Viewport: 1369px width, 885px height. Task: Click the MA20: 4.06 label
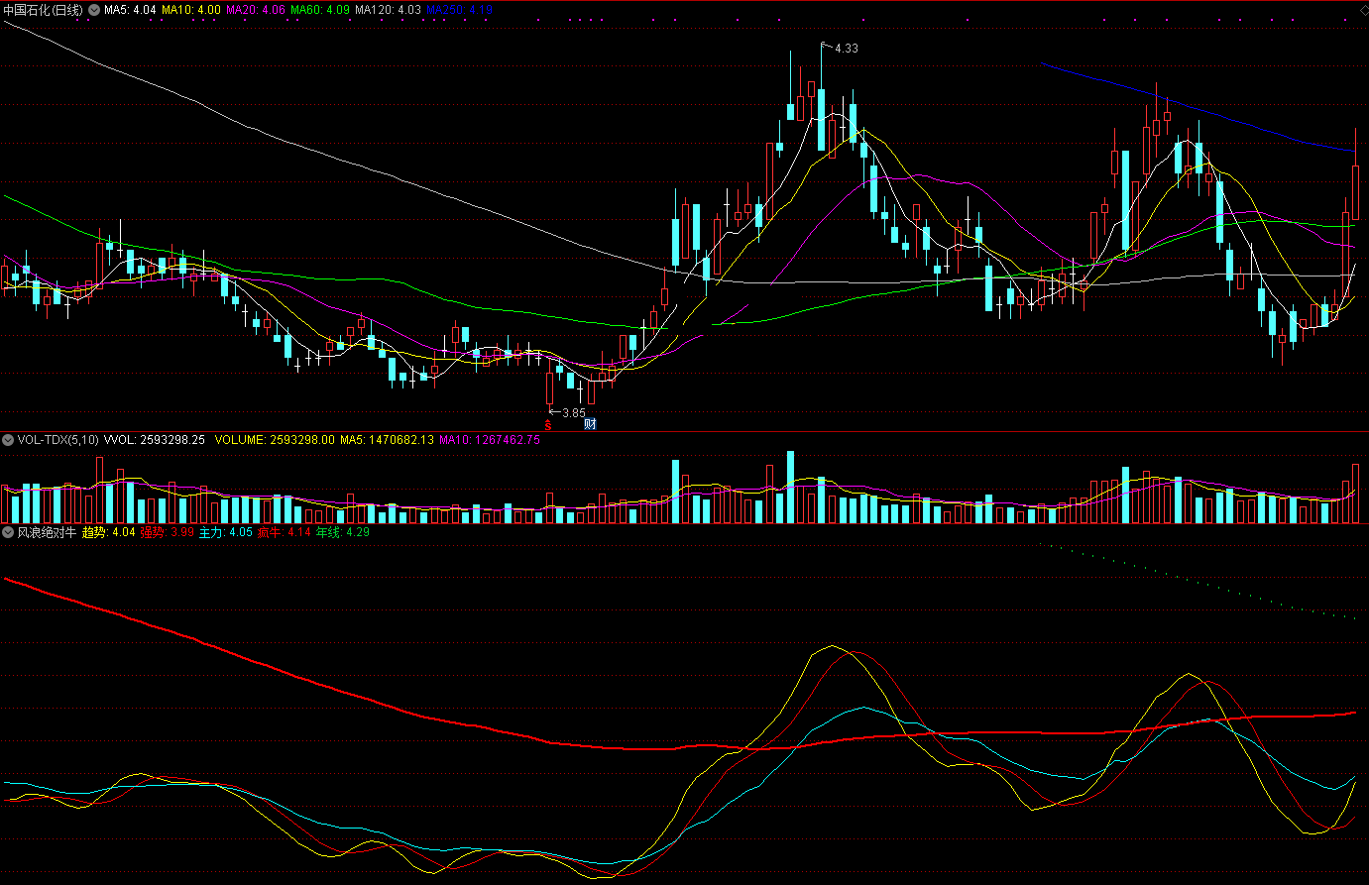(x=256, y=9)
